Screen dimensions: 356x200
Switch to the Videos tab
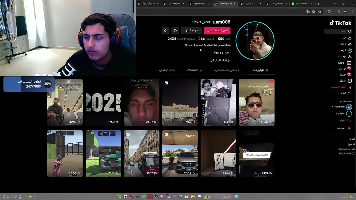pyautogui.click(x=261, y=70)
